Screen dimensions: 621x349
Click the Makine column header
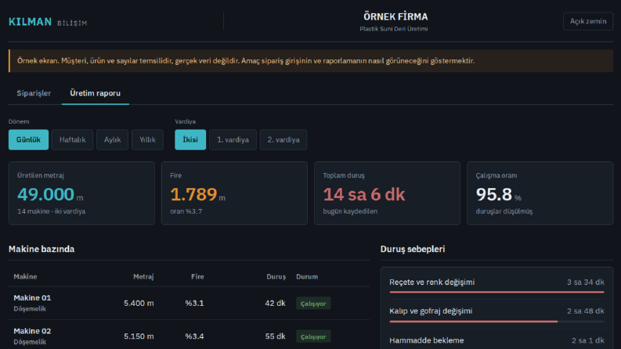25,276
